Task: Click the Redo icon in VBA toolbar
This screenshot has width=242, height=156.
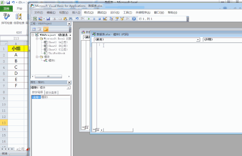Action: pos(82,19)
